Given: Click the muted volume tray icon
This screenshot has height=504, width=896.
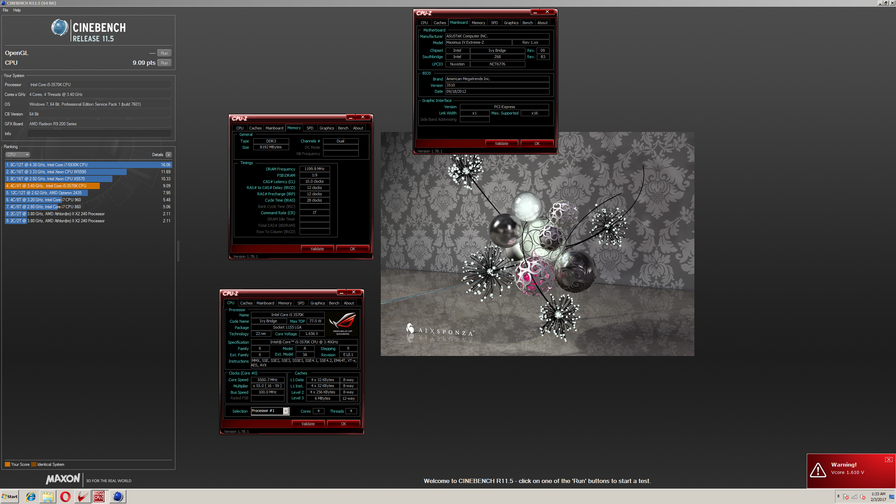Looking at the screenshot, I should 863,497.
